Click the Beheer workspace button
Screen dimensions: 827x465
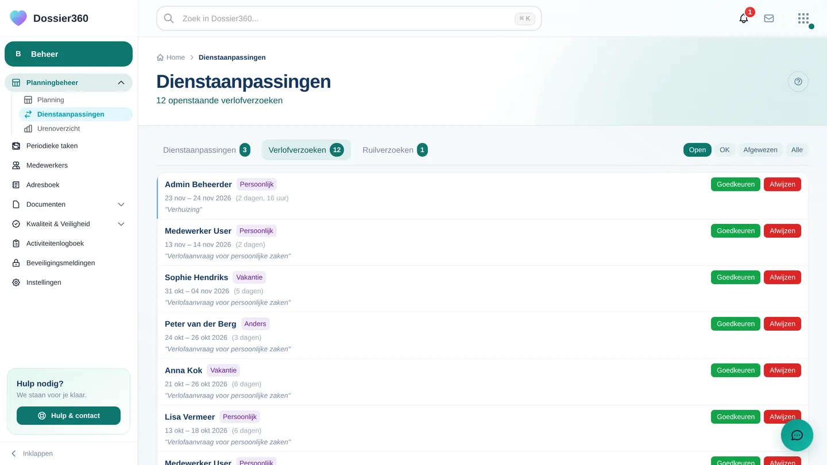point(68,54)
